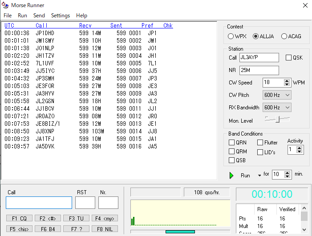
Task: Click the F6 B4 button
Action: point(48,229)
